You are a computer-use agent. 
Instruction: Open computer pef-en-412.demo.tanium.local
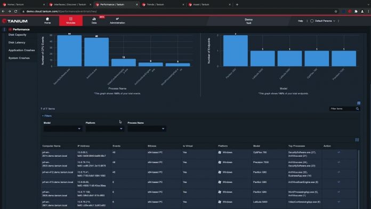click(58, 172)
